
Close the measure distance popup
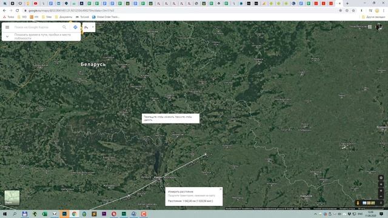click(221, 189)
